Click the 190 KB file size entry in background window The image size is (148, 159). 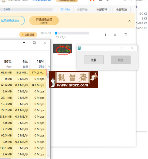click(x=142, y=14)
